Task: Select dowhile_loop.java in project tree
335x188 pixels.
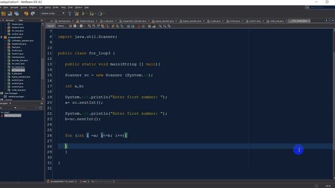Action: (x=20, y=61)
